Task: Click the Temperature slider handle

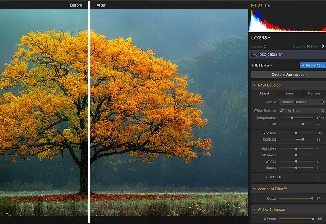Action: point(291,118)
